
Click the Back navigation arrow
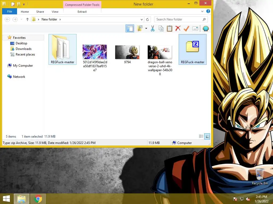[7, 19]
